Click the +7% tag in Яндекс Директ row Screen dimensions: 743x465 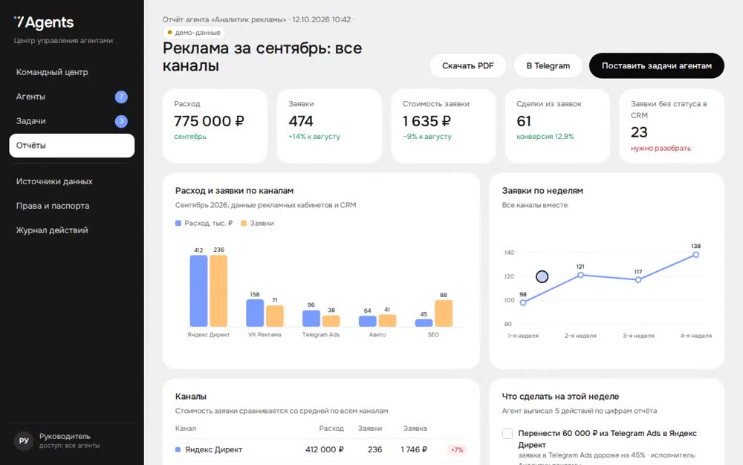[457, 450]
